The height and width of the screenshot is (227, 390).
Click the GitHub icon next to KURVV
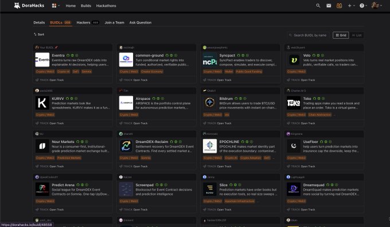67,99
